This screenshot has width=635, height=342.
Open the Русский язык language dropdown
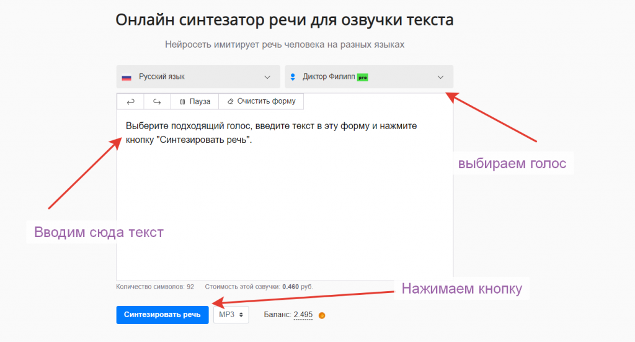198,76
